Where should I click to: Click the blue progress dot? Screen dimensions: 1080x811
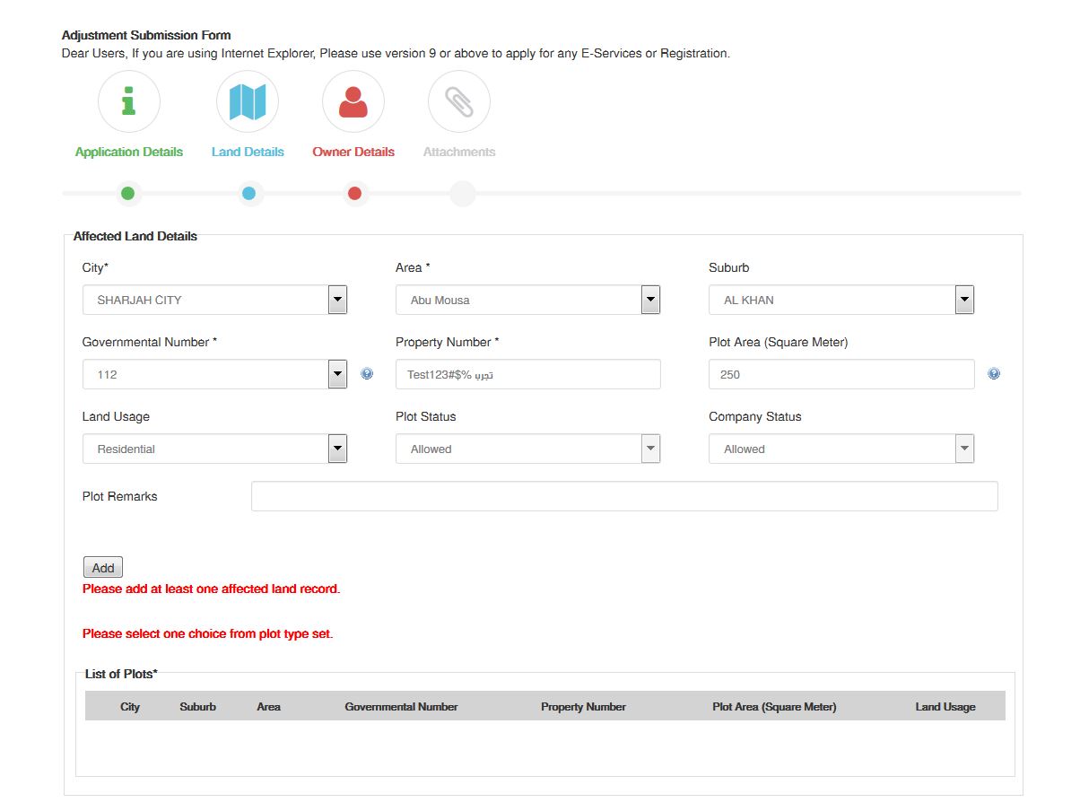[248, 193]
